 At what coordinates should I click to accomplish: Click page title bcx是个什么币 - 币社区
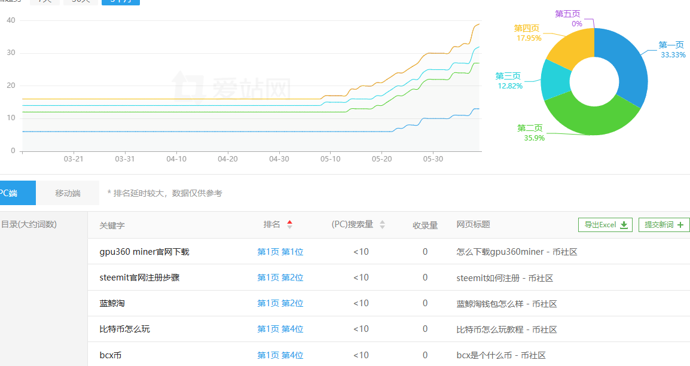(x=501, y=355)
